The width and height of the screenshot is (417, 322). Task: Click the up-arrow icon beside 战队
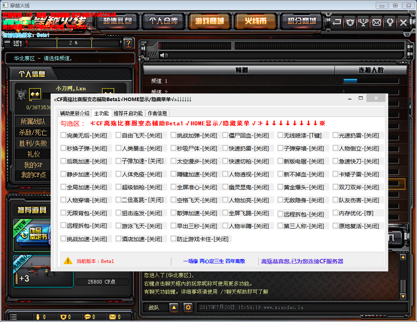point(174,307)
